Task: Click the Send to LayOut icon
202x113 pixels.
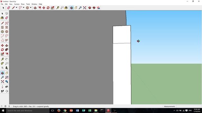Action: click(x=98, y=8)
